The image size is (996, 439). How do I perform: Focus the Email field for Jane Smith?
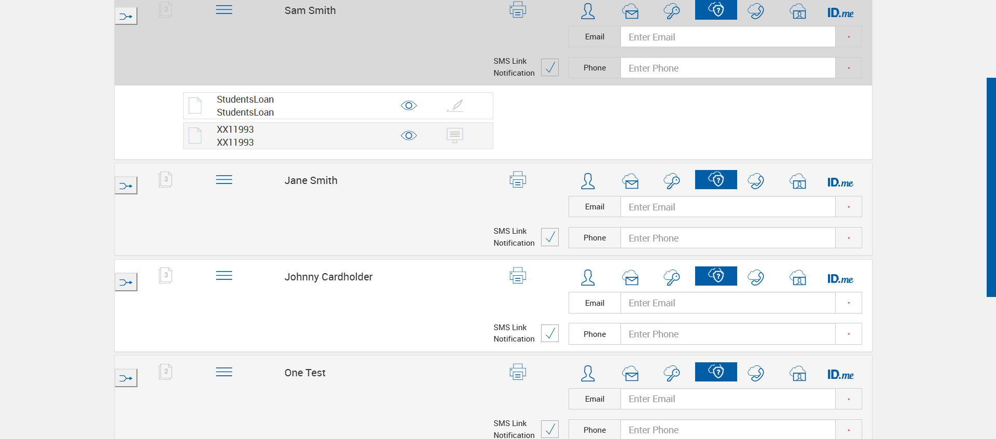coord(728,207)
